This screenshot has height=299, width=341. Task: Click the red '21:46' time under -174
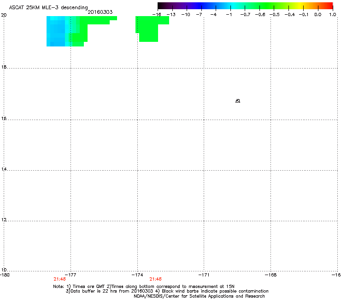click(155, 279)
